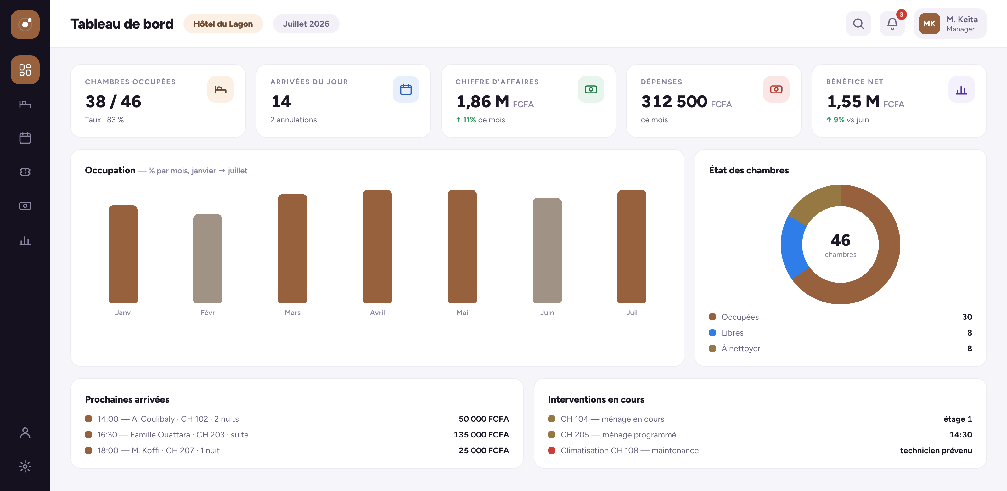Open the finance banknote icon in sidebar
Image resolution: width=1007 pixels, height=491 pixels.
pos(25,206)
